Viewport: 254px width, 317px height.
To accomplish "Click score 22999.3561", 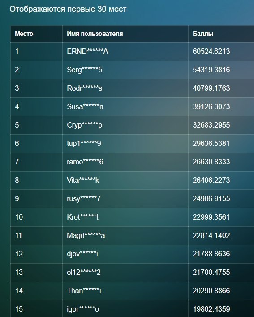I will click(211, 217).
